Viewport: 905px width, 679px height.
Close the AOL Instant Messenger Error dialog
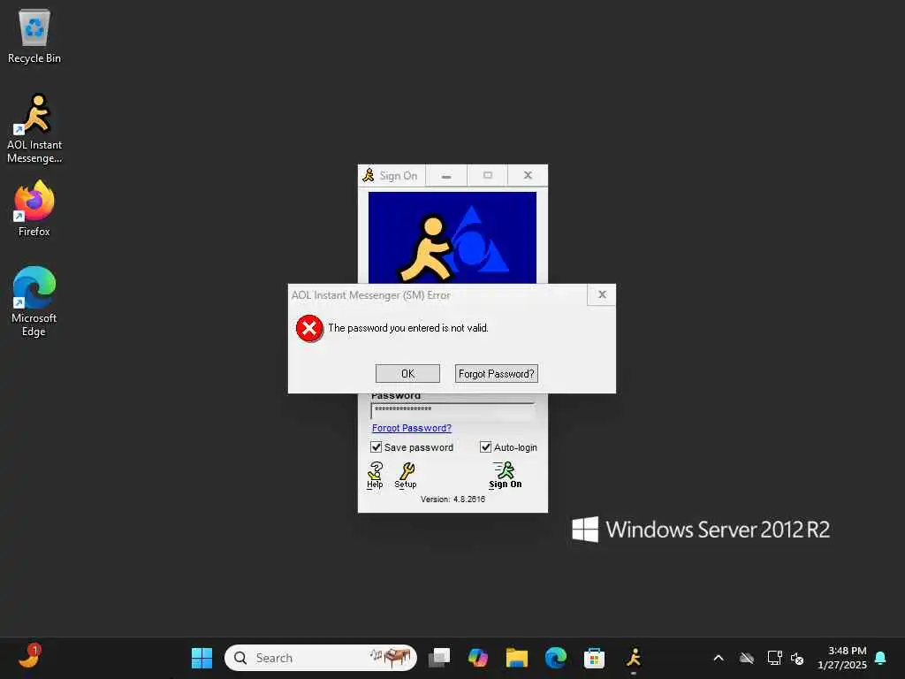(602, 294)
